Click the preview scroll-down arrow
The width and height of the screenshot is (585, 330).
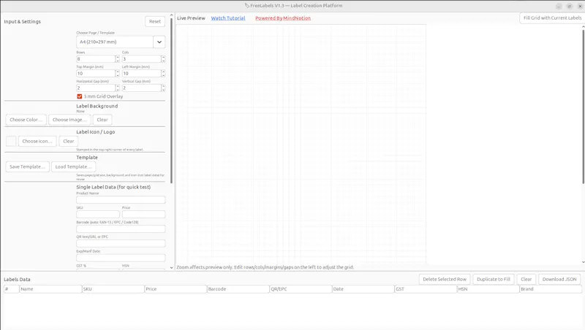pos(583,262)
